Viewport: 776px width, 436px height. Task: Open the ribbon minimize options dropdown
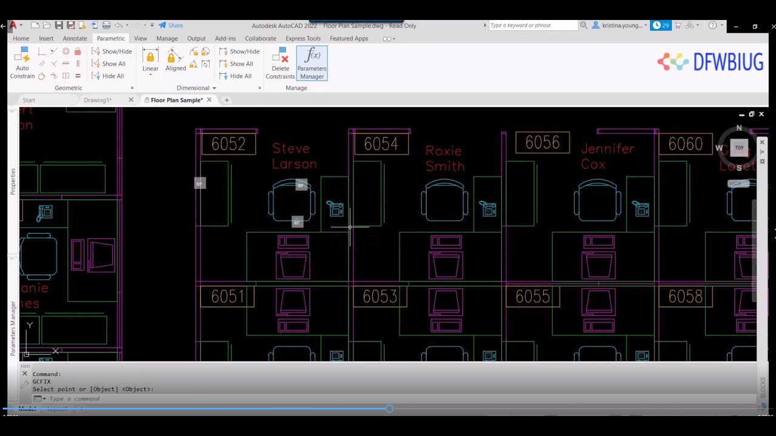click(x=394, y=39)
